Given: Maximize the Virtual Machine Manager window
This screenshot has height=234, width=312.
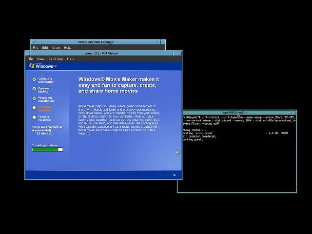Looking at the screenshot, I should click(x=163, y=42).
